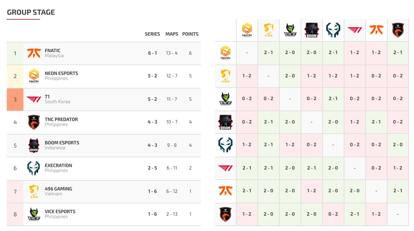Screen dimensions: 414x231
Task: Click the BOOM logo in matrix column header
Action: click(x=312, y=30)
